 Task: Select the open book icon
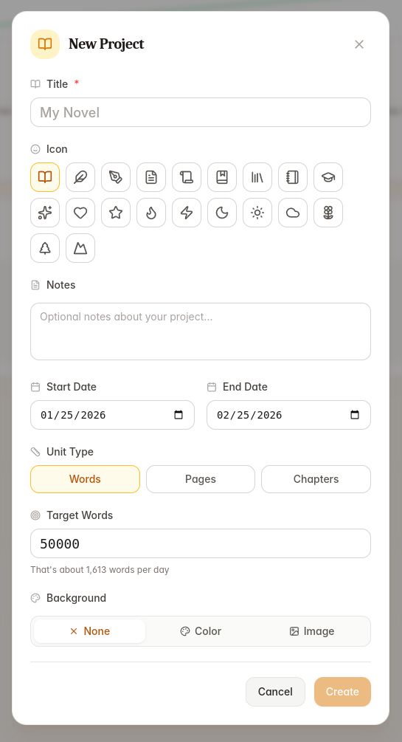coord(45,177)
